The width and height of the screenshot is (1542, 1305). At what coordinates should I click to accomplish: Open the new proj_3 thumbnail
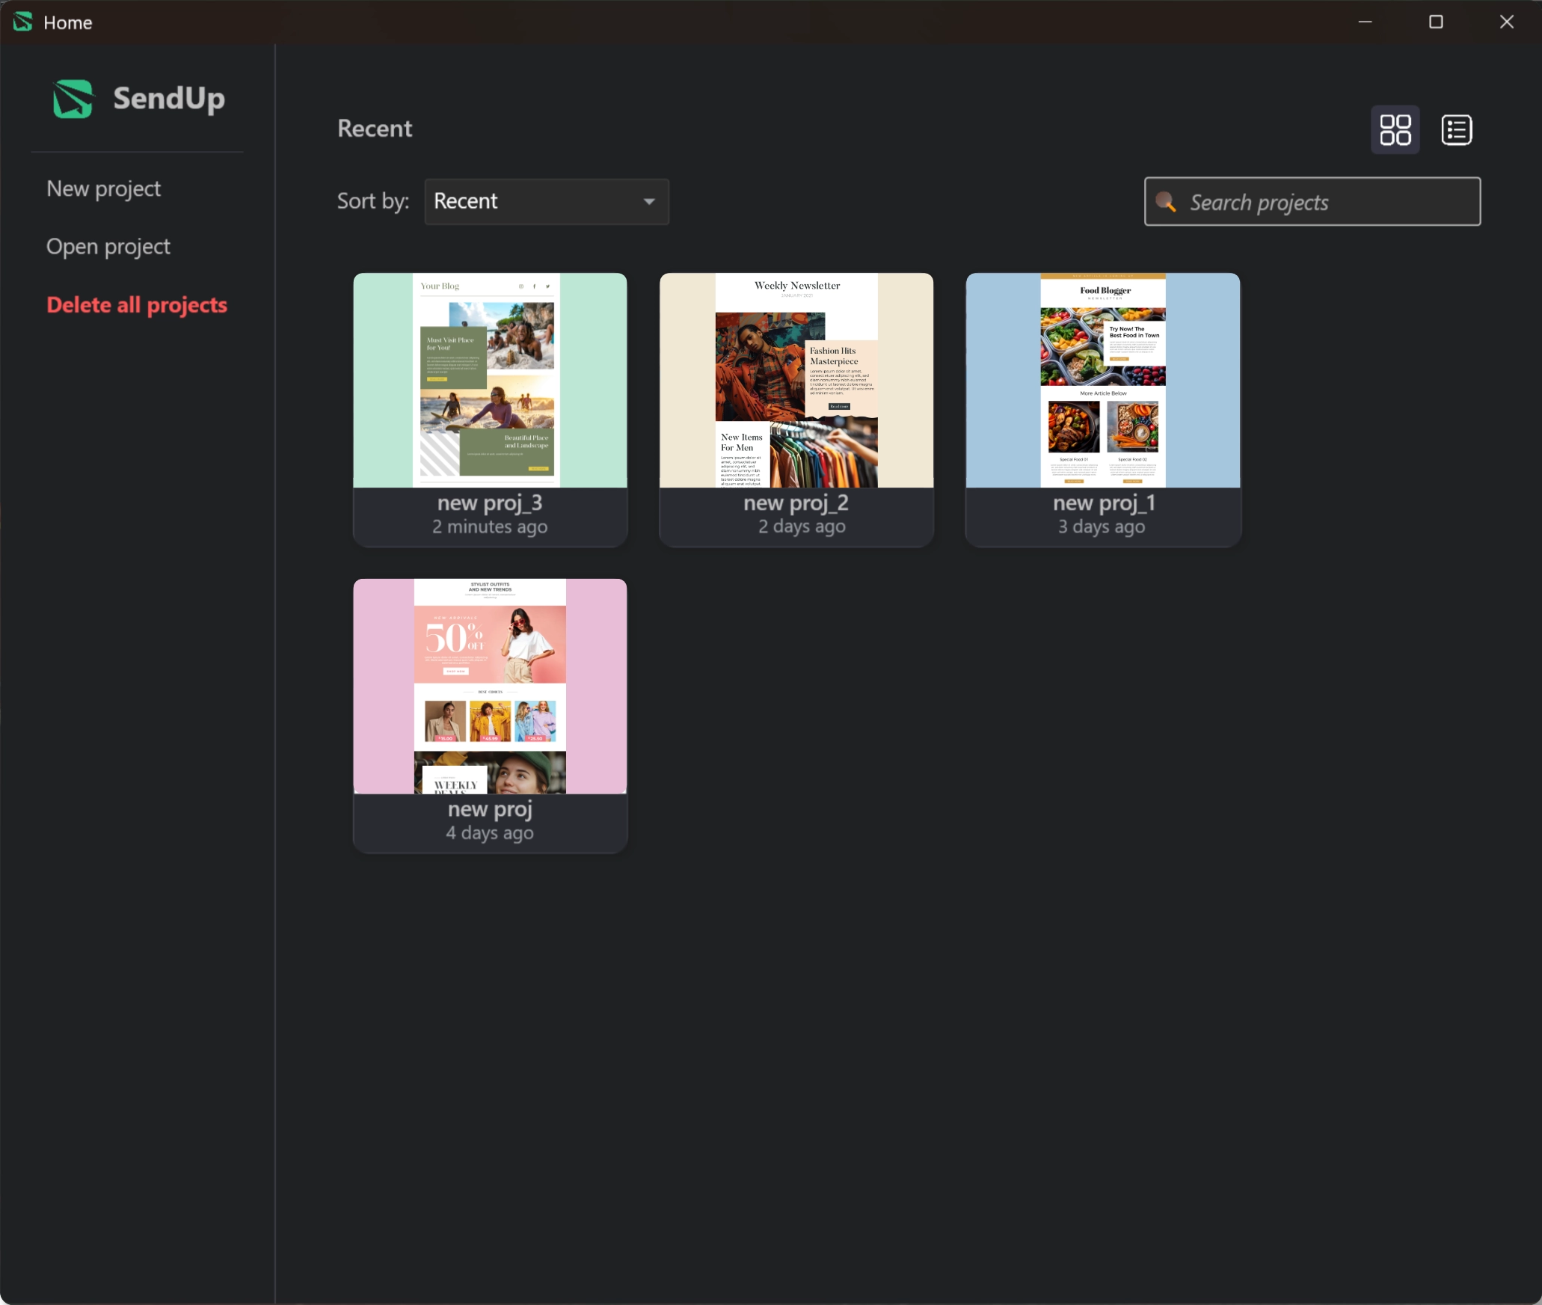490,380
